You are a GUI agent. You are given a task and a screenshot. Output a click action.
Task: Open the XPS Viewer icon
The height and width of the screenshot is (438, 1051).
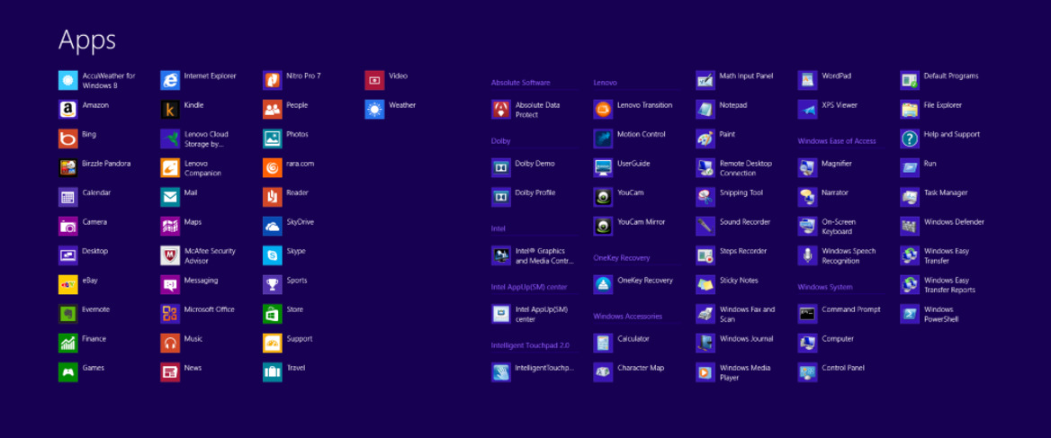[808, 109]
